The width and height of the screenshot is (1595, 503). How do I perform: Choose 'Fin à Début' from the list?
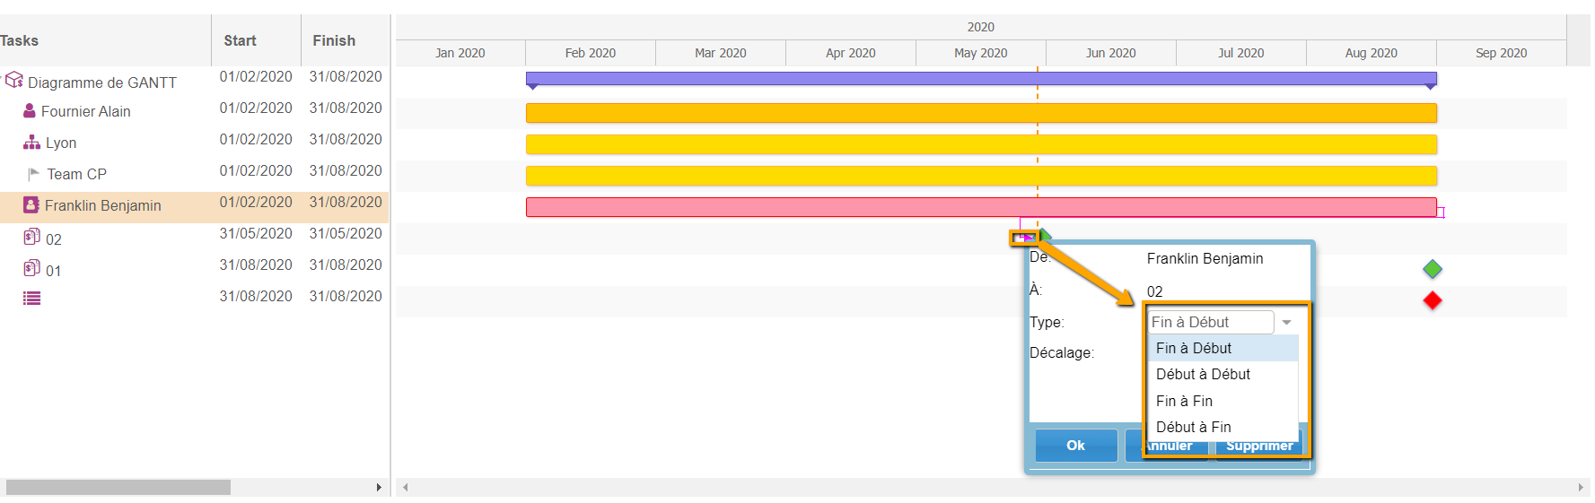[x=1193, y=349]
